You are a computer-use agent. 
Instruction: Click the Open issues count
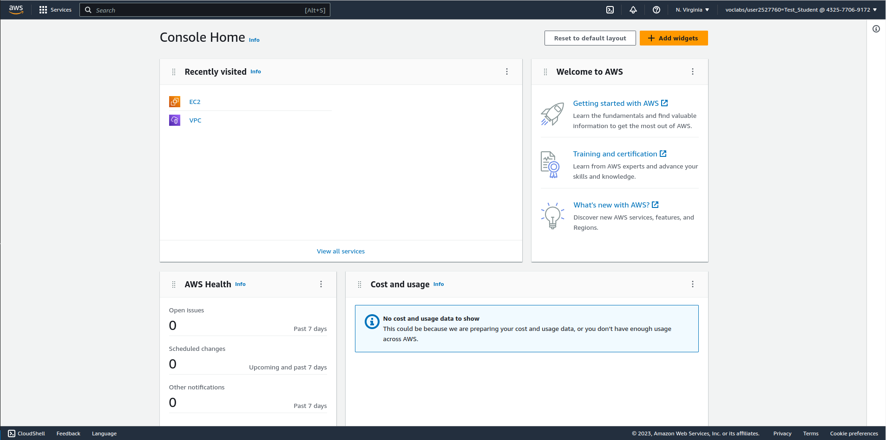pyautogui.click(x=173, y=326)
